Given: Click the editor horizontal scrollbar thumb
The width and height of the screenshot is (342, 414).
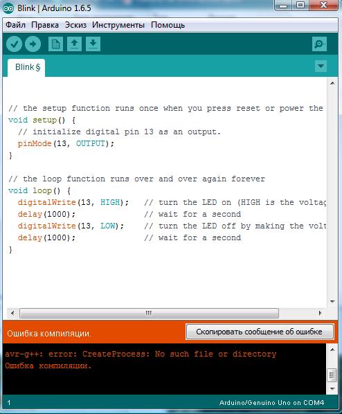Looking at the screenshot, I should pyautogui.click(x=150, y=313).
